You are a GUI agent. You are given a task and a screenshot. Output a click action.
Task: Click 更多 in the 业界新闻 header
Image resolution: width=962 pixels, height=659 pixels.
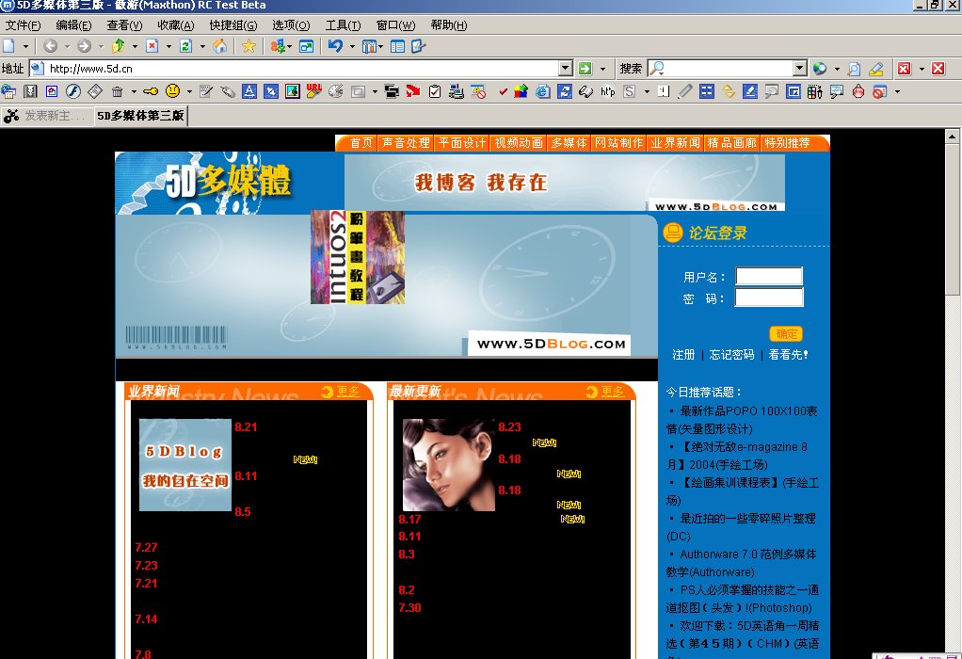point(348,392)
